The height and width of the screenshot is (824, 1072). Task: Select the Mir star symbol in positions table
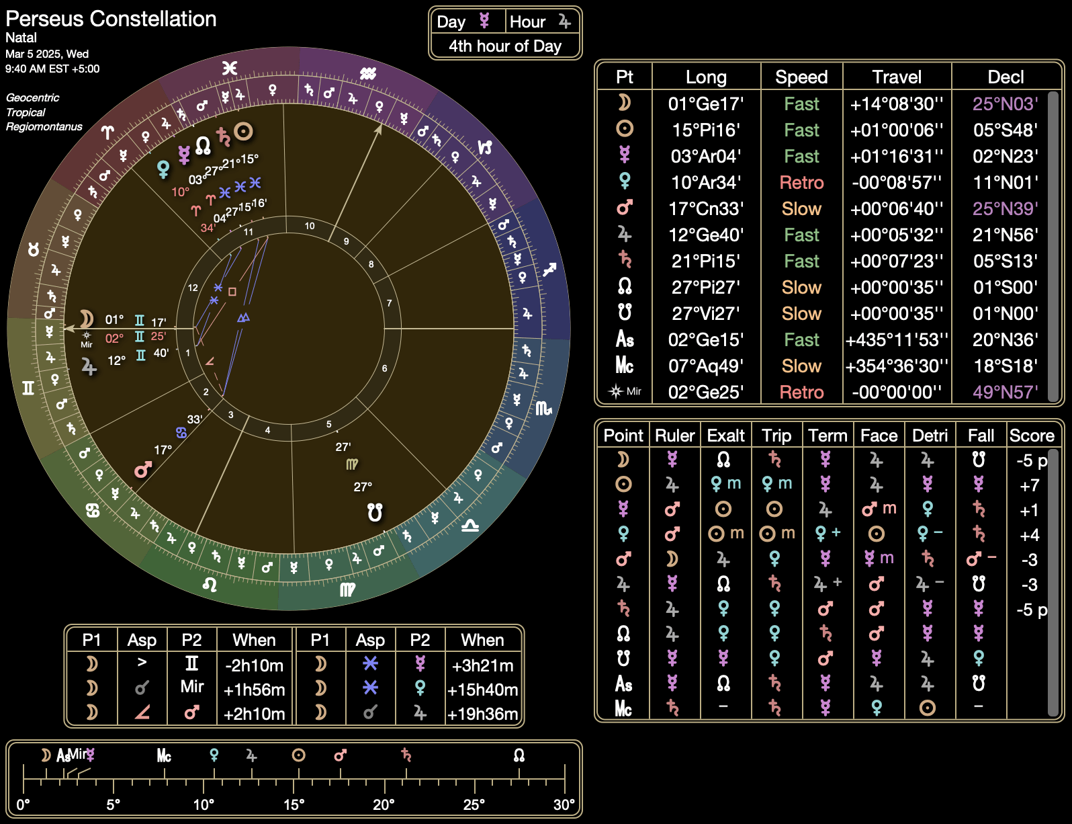pos(624,391)
